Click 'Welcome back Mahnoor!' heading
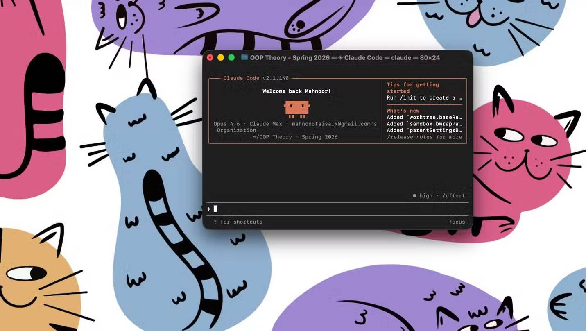The image size is (586, 331). 297,91
